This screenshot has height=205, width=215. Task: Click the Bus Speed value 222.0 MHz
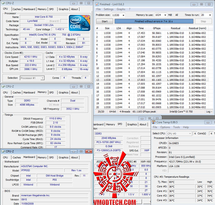click(x=30, y=65)
